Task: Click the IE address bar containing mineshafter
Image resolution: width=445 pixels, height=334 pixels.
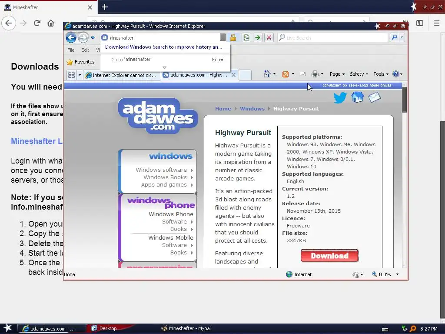Action: [164, 37]
